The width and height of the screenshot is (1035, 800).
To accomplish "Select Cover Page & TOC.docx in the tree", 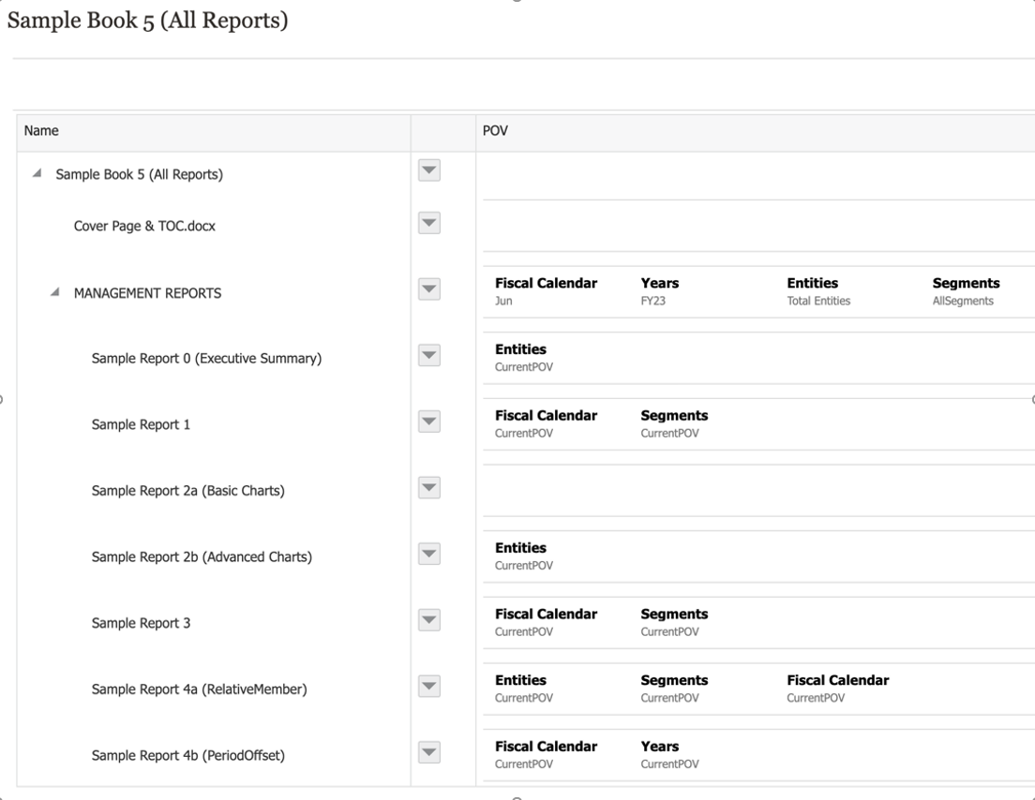I will click(x=144, y=226).
